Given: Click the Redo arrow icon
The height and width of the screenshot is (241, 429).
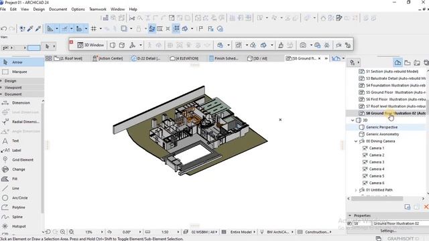Looking at the screenshot, I should tap(12, 29).
